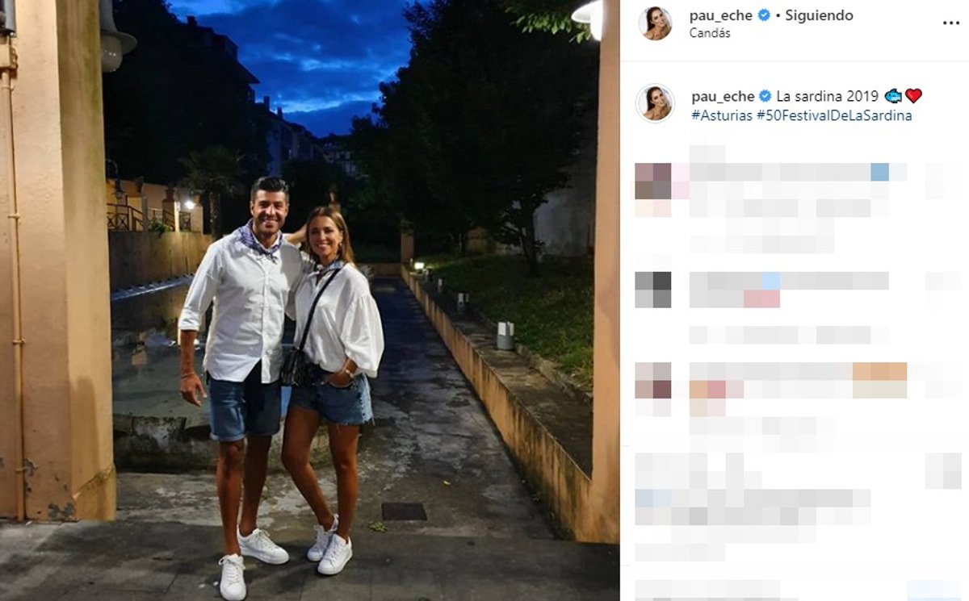Click the third blurred commenter avatar
969x601 pixels.
coord(653,380)
